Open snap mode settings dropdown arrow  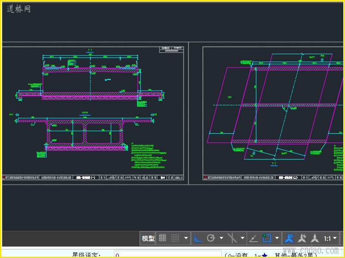(x=186, y=238)
